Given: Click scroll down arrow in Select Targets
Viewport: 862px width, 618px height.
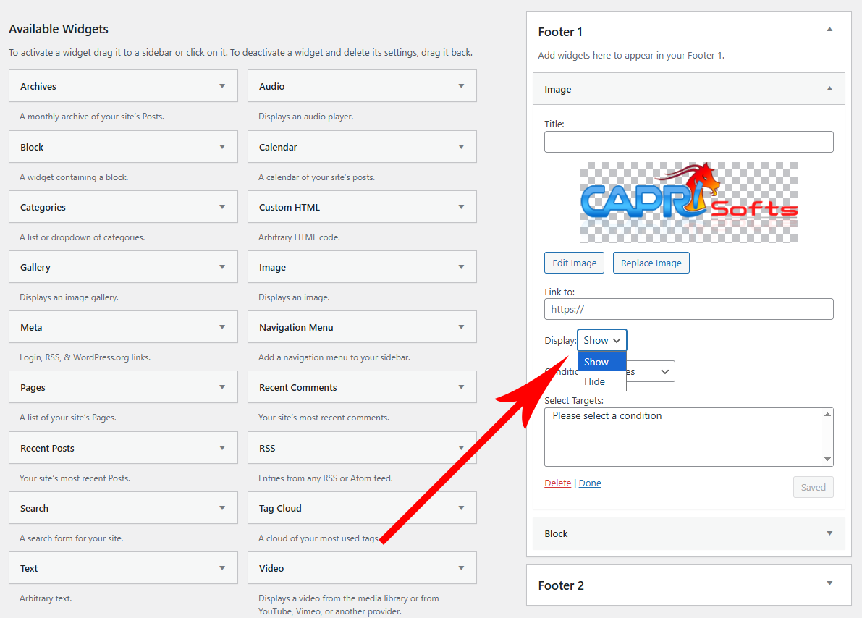Looking at the screenshot, I should (x=827, y=459).
